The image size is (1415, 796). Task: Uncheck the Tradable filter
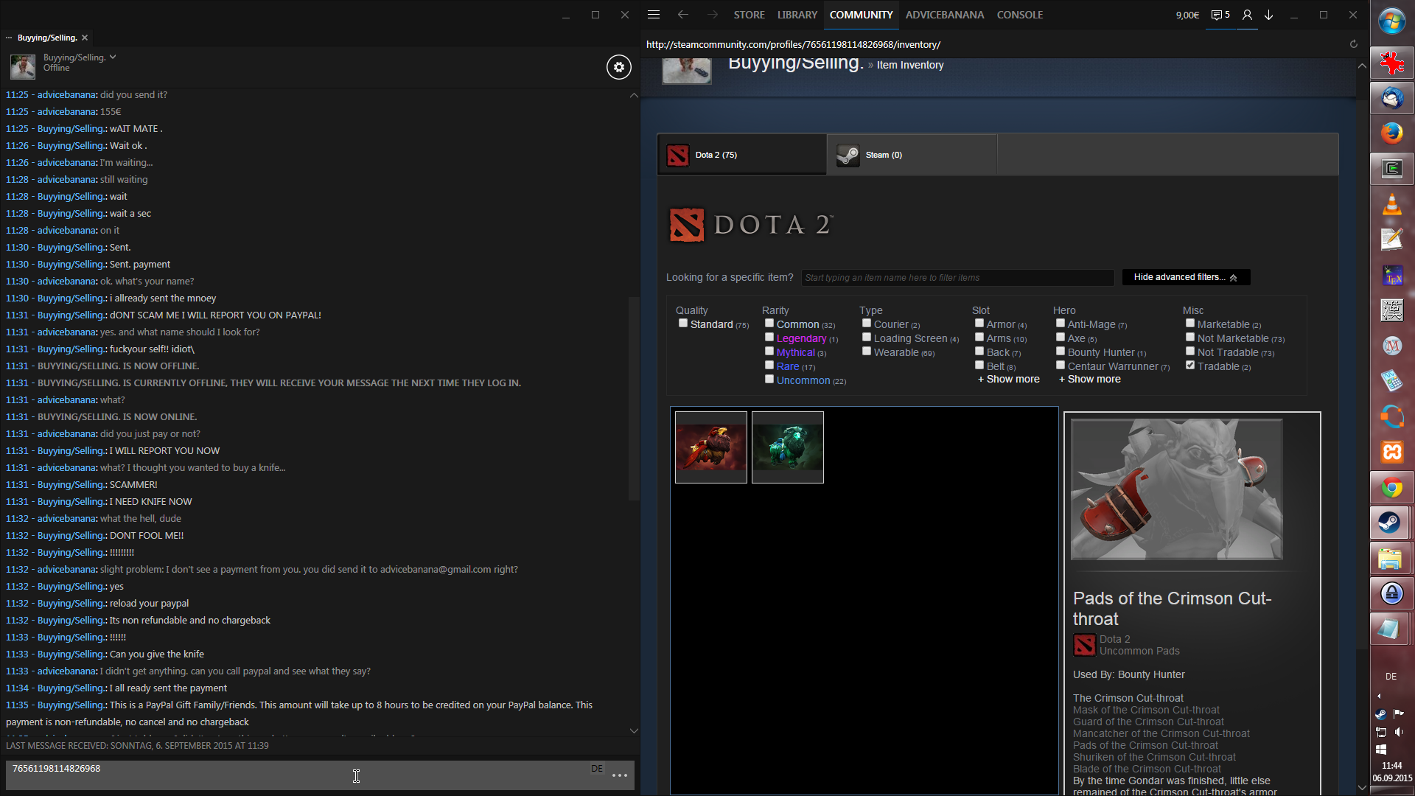(1189, 366)
